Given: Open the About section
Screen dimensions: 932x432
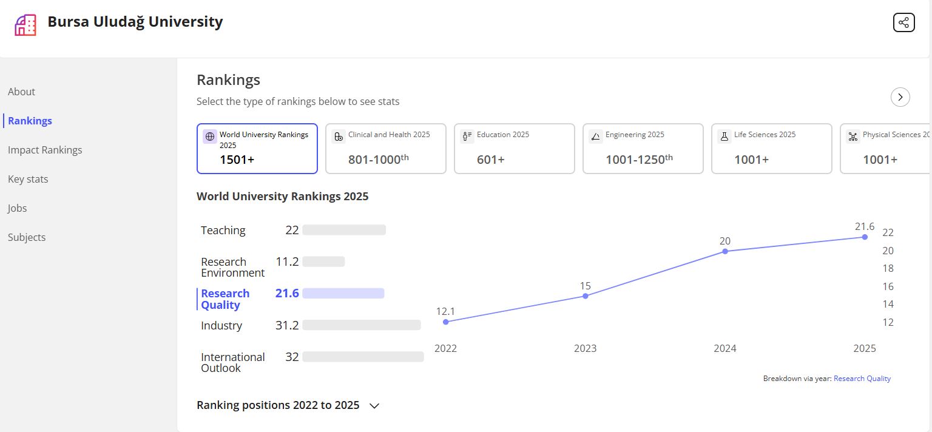Looking at the screenshot, I should [22, 92].
